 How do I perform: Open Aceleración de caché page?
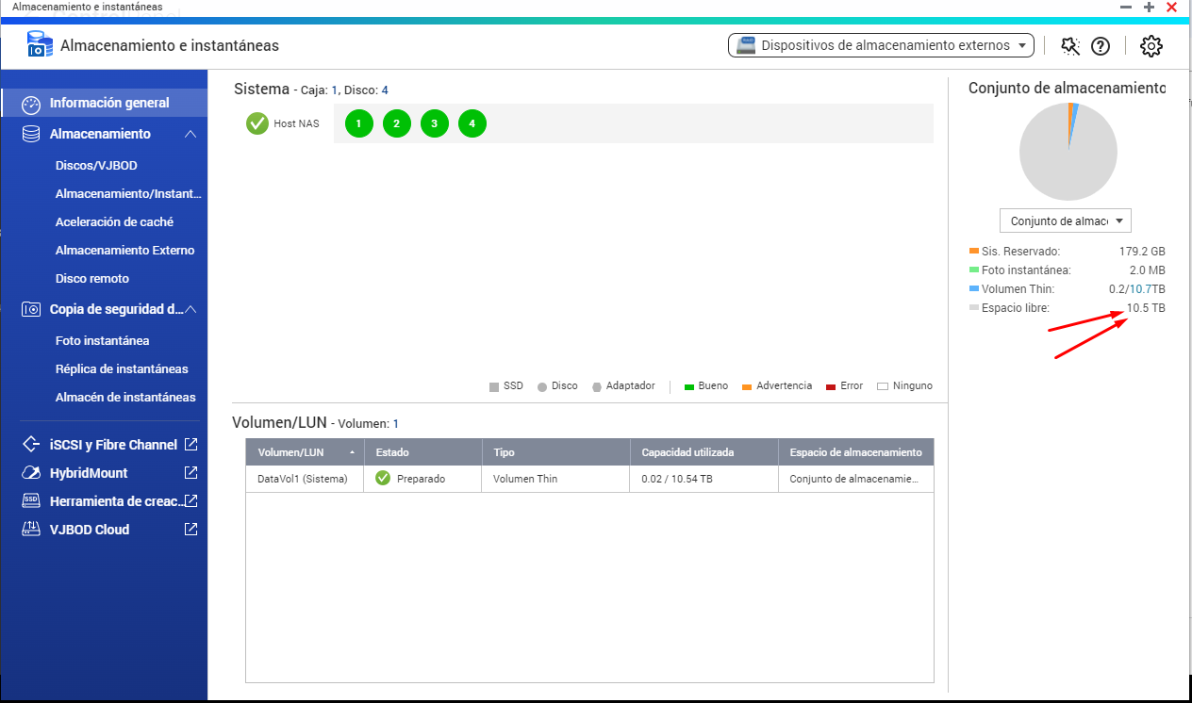pos(114,222)
